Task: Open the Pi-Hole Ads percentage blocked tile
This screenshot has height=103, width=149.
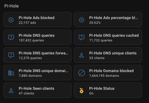Action: 108,20
